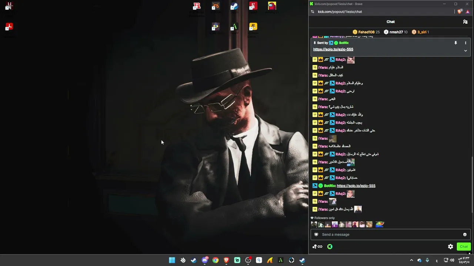Viewport: 474px width, 266px height.
Task: Open OBS Studio from the taskbar
Action: [248, 260]
